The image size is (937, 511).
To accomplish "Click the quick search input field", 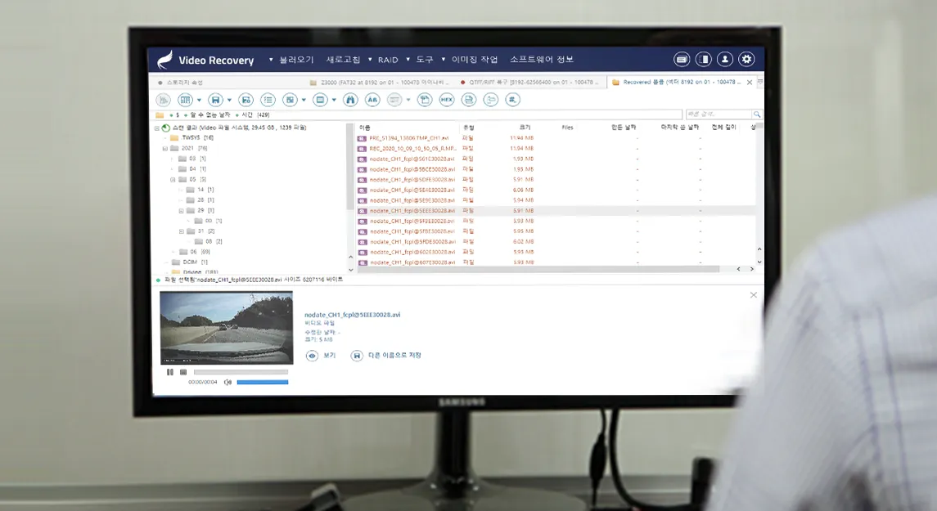I will 718,114.
